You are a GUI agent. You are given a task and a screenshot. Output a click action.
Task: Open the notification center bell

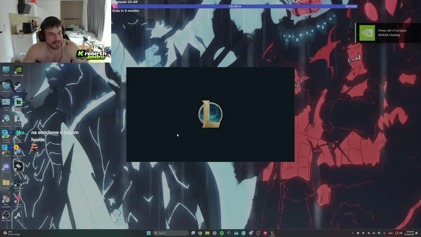click(x=417, y=233)
